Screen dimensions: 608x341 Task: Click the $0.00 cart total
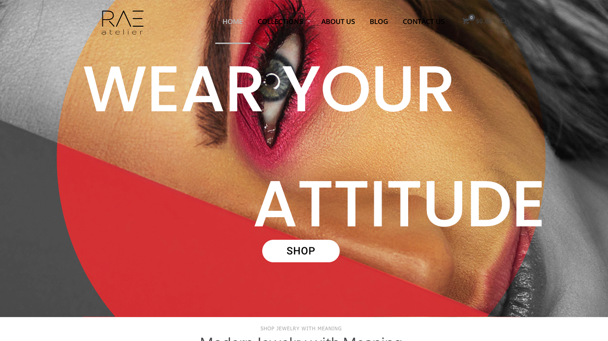coord(484,21)
